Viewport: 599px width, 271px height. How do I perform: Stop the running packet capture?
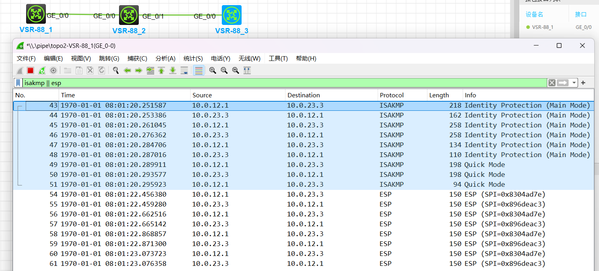pyautogui.click(x=30, y=70)
